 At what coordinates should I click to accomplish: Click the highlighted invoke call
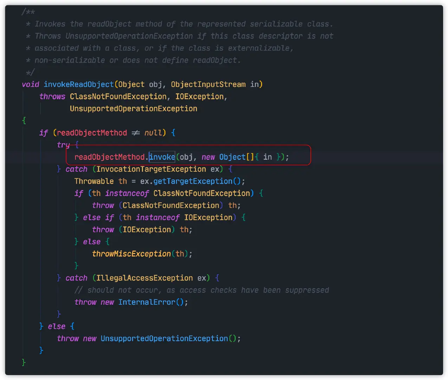(x=162, y=157)
